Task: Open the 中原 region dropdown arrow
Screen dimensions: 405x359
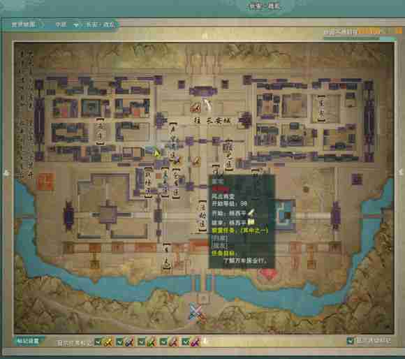Action: pyautogui.click(x=75, y=25)
